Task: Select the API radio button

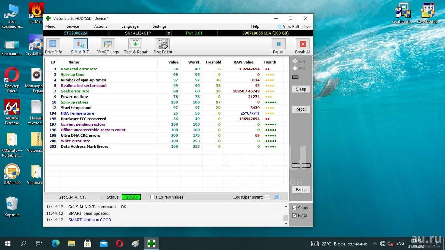Action: [x=295, y=61]
